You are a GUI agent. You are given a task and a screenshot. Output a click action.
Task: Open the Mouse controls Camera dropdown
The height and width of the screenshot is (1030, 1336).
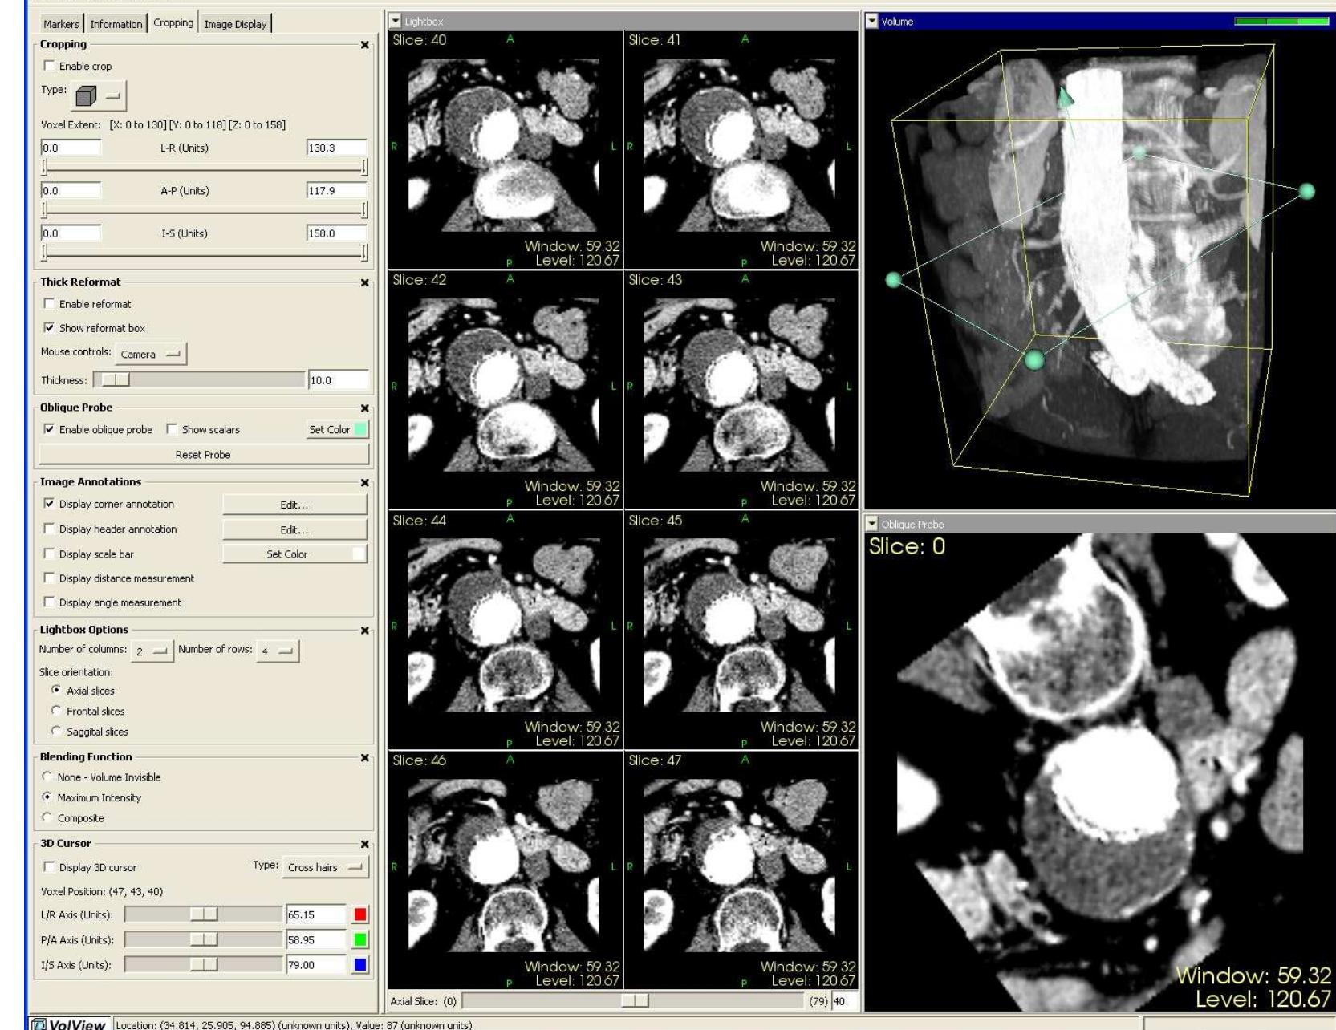click(x=150, y=354)
